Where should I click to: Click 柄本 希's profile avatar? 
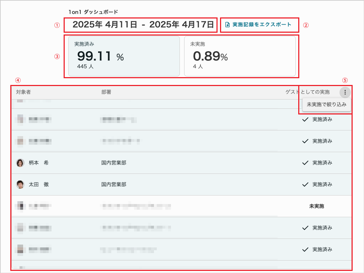(20, 163)
